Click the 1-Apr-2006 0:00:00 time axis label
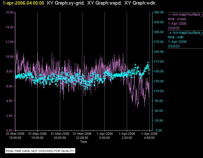203x158 pixels. [x=105, y=136]
